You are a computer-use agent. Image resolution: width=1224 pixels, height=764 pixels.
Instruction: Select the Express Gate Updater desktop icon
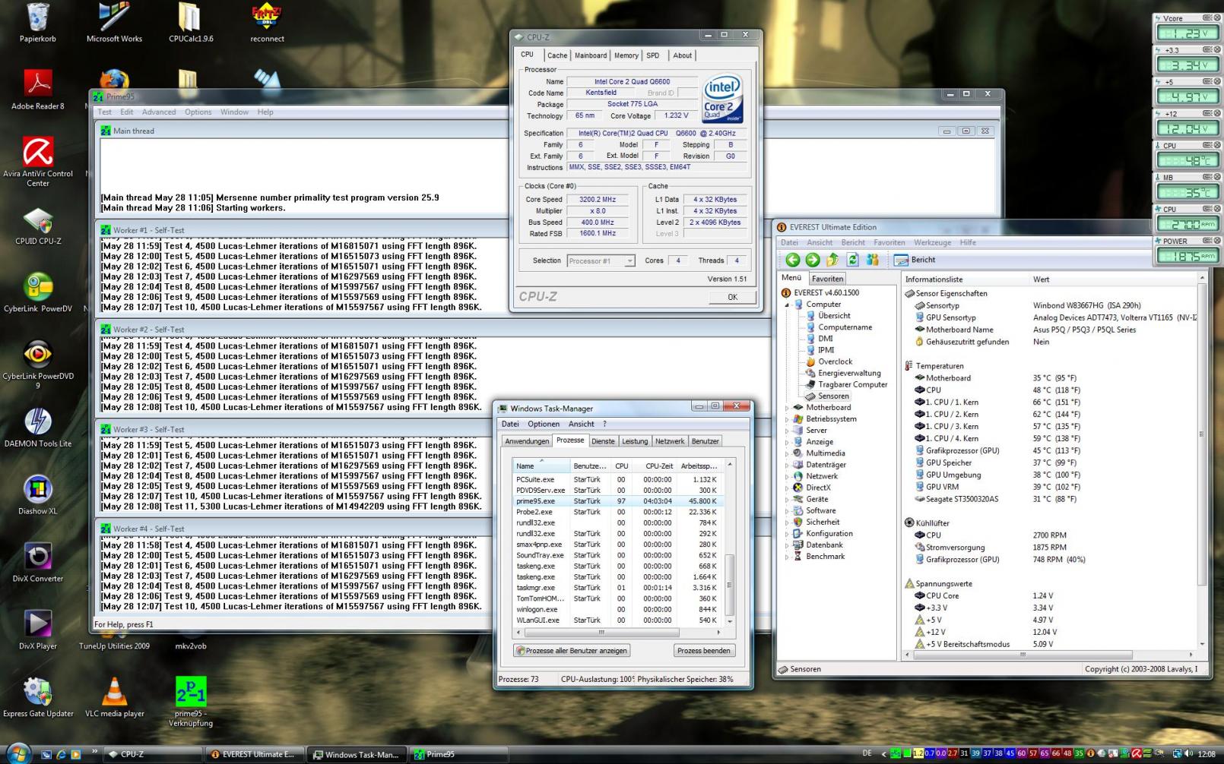[38, 697]
